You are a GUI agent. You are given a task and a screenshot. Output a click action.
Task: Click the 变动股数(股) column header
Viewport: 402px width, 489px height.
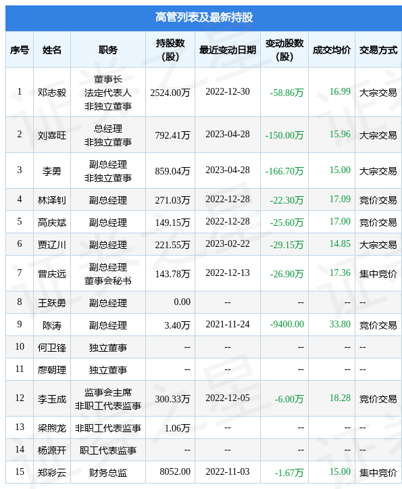pos(284,50)
